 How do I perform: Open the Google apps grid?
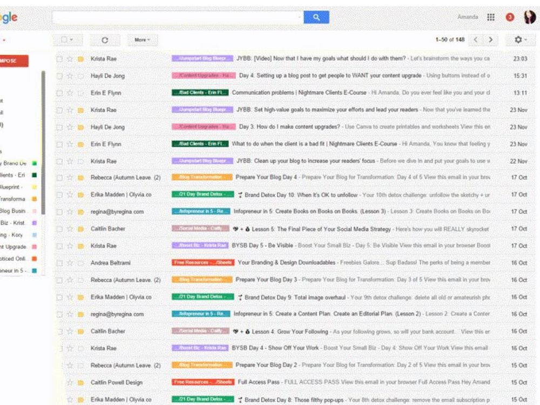click(491, 17)
